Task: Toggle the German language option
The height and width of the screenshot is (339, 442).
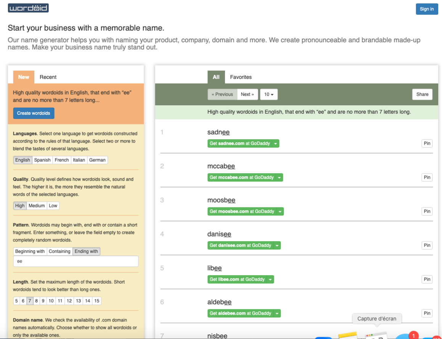Action: point(97,160)
